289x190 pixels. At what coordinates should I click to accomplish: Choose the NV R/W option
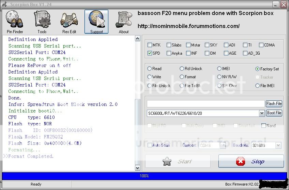click(219, 77)
